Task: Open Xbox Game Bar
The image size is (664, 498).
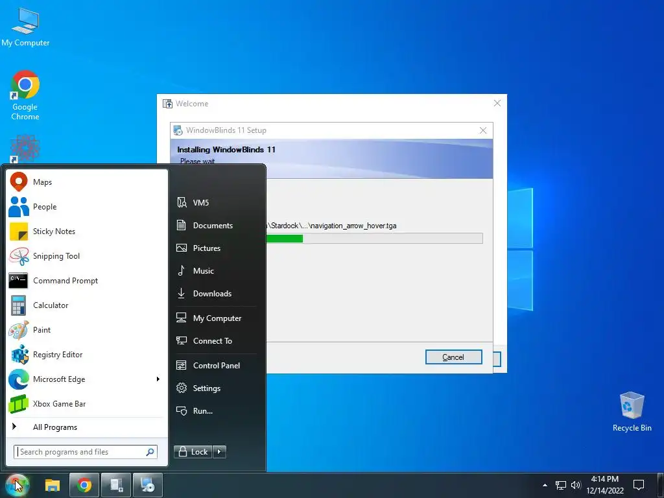Action: click(87, 403)
